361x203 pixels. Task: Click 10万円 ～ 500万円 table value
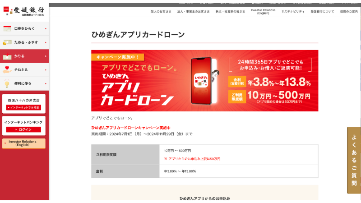point(177,151)
